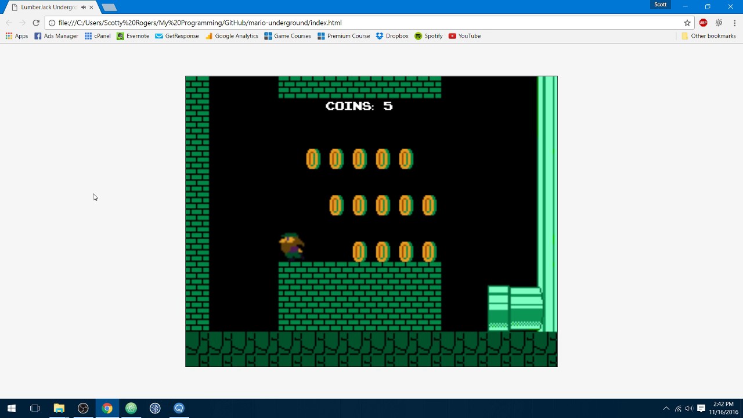Click the extension icon beside Adblock Plus

click(719, 23)
